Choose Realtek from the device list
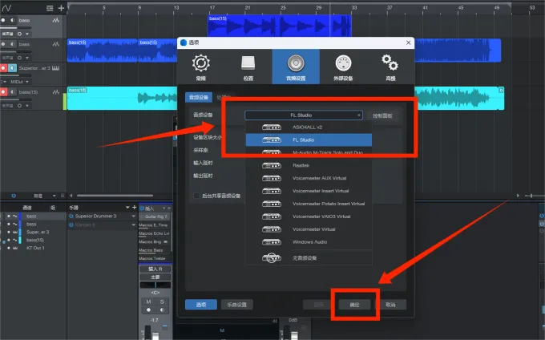 click(x=309, y=165)
